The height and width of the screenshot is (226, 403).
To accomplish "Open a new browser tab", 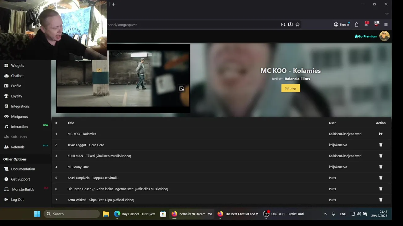I will click(113, 4).
